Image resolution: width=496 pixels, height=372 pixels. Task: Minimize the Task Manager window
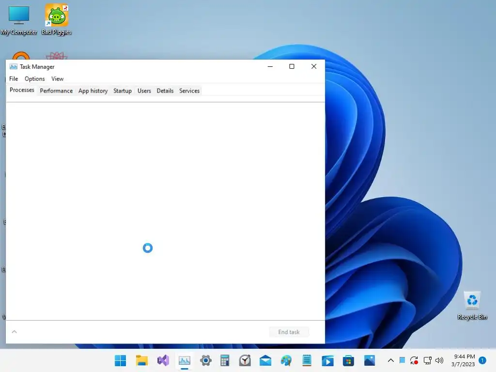[270, 66]
